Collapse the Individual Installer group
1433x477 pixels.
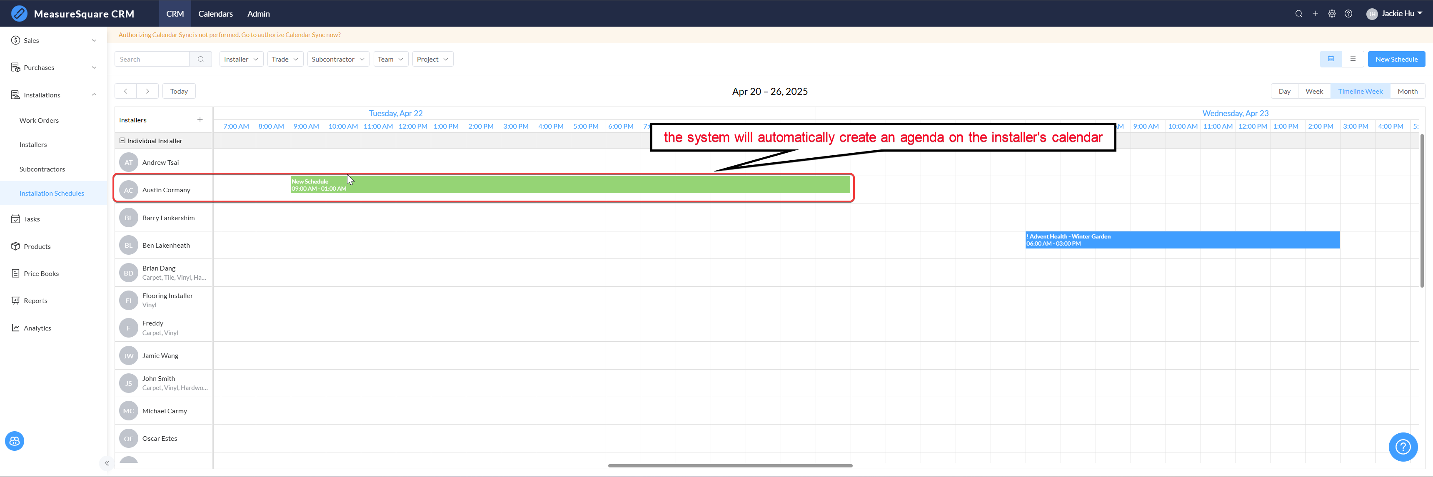(x=122, y=141)
